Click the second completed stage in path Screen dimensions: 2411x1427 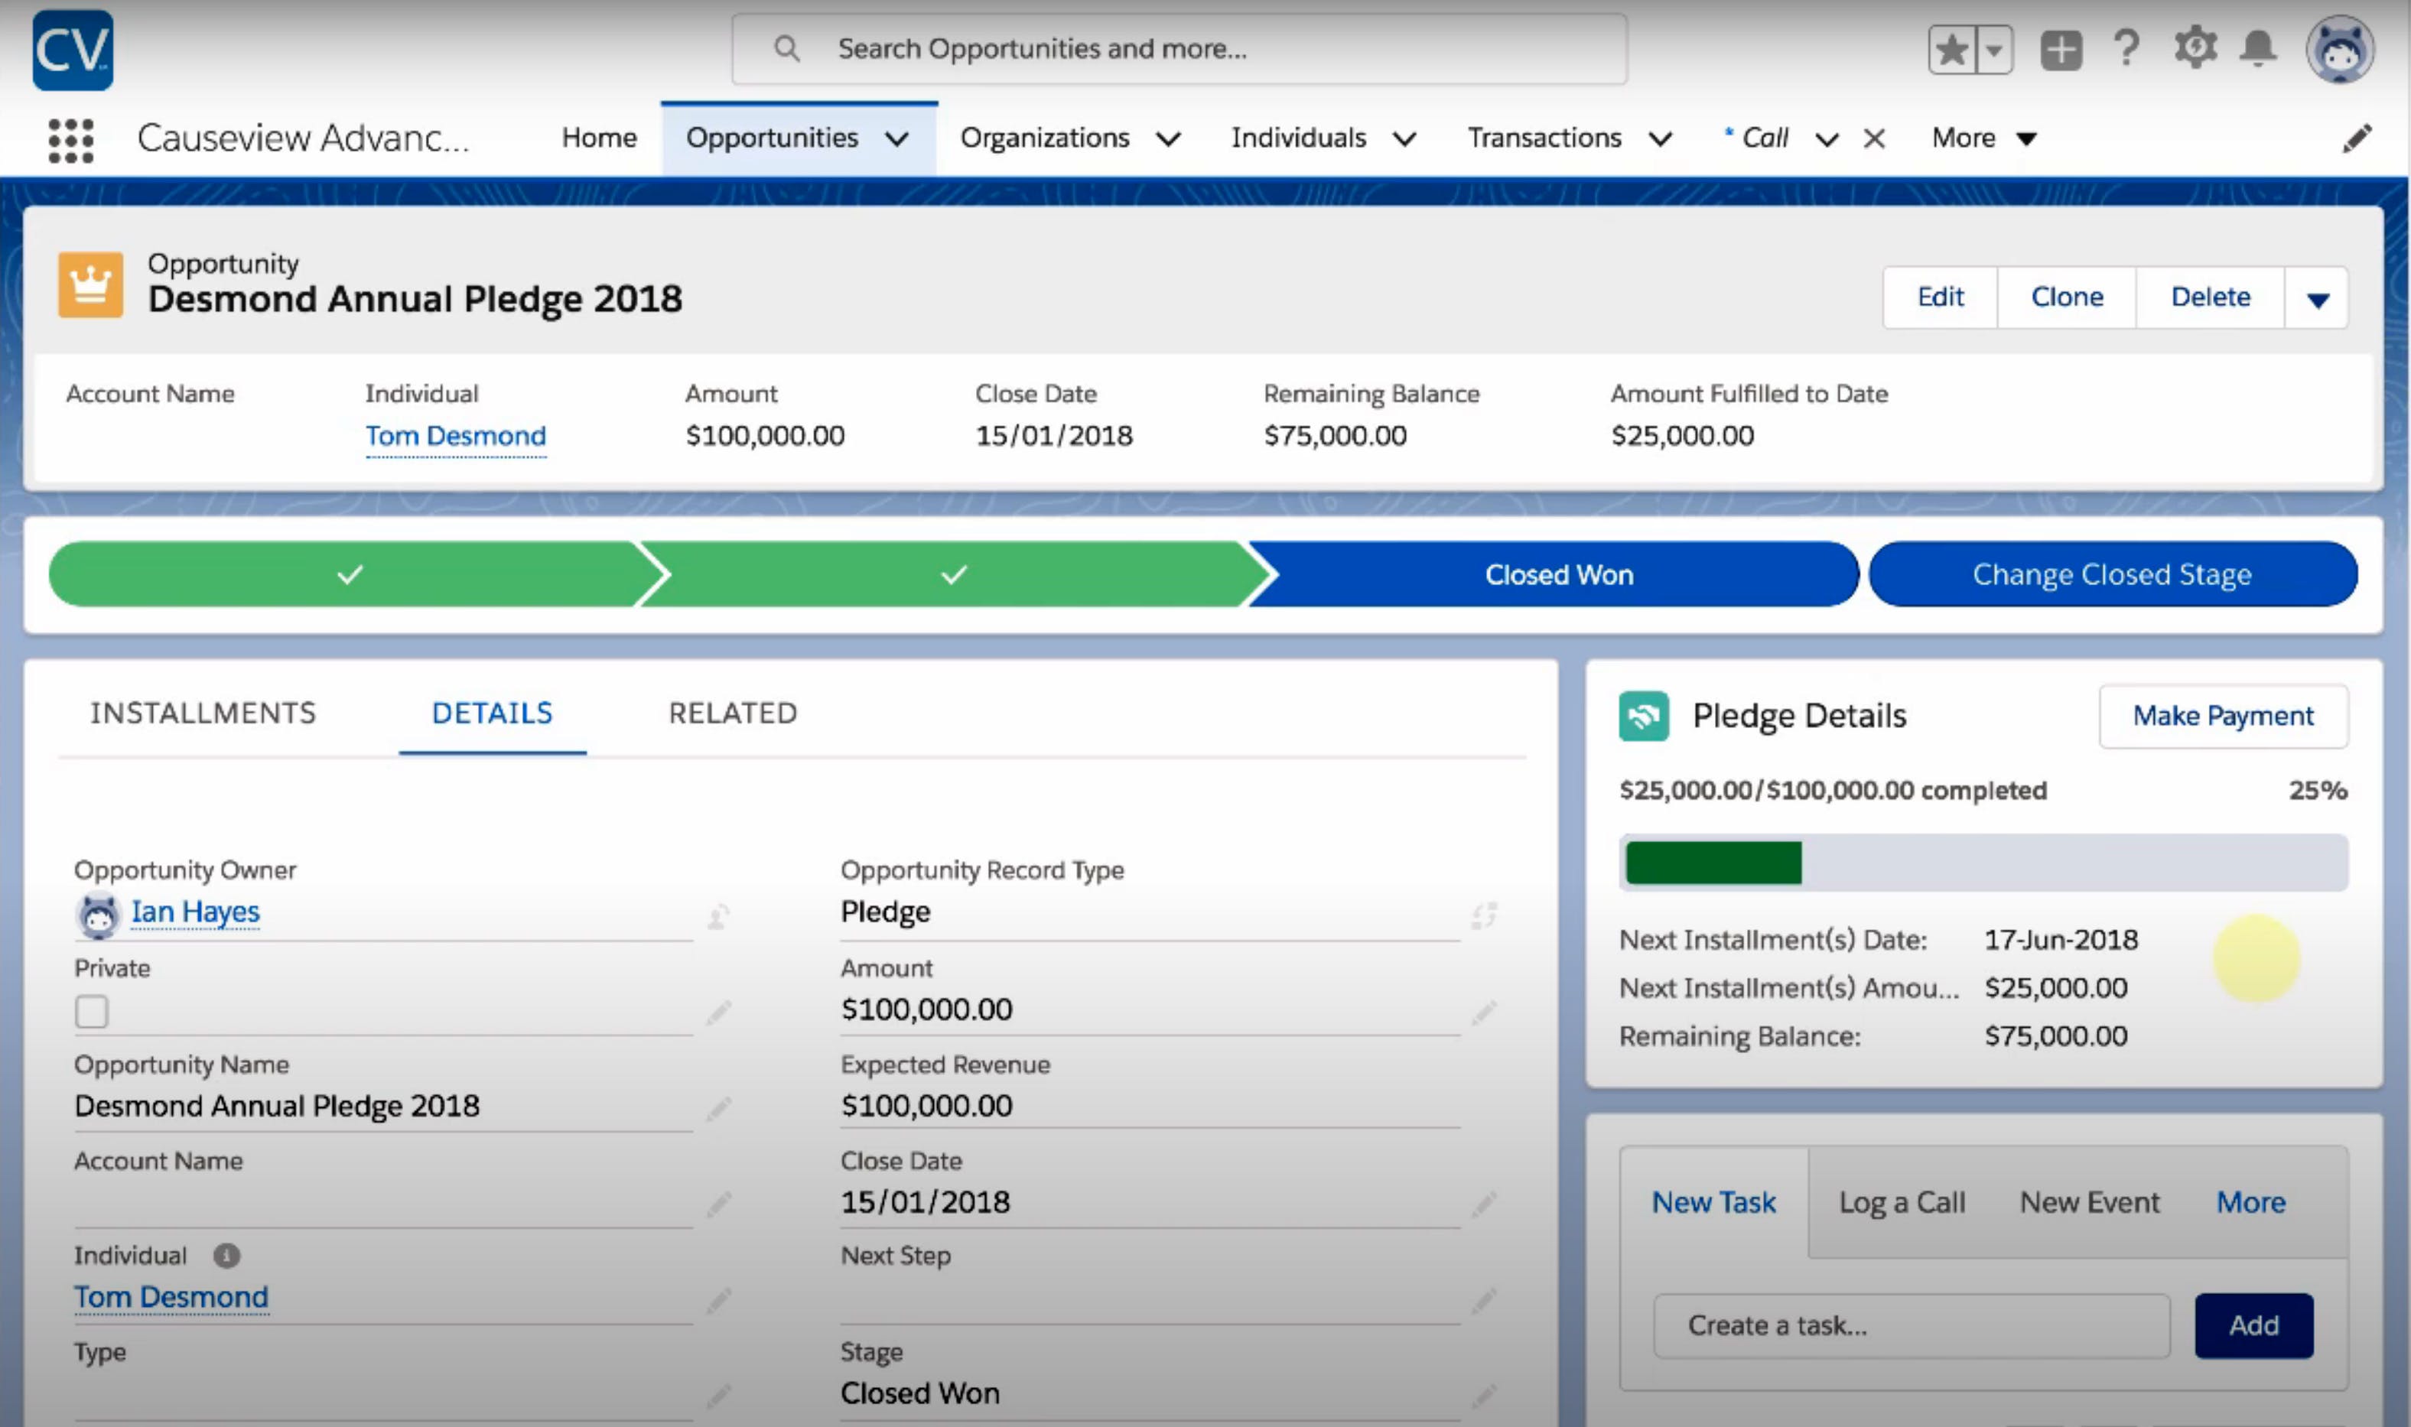click(x=954, y=574)
